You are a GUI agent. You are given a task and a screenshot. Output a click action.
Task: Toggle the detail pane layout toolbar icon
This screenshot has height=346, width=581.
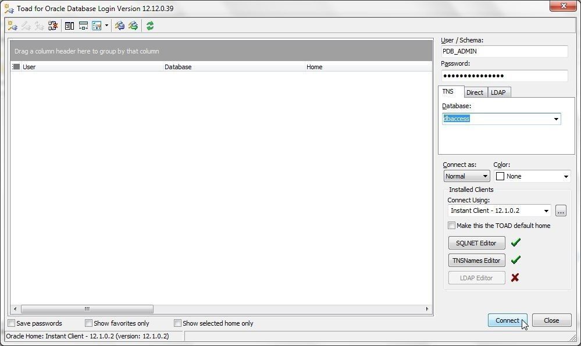click(x=69, y=26)
